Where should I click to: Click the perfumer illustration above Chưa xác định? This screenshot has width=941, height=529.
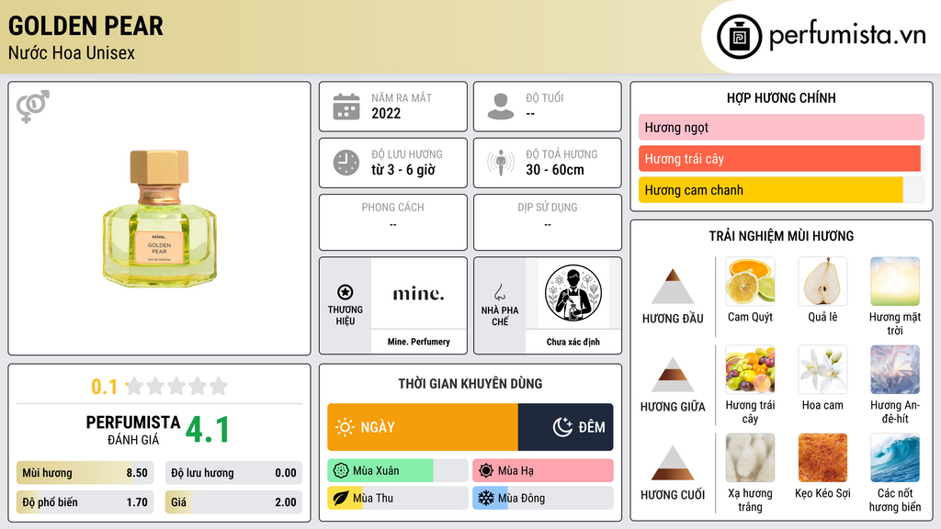pos(573,293)
